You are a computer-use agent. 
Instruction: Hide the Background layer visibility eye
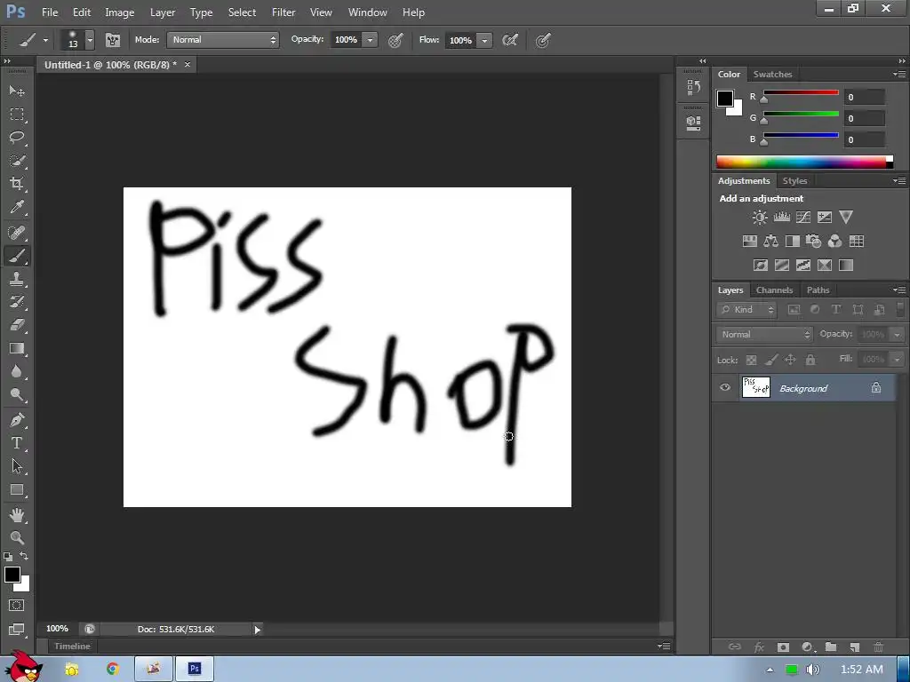point(725,387)
